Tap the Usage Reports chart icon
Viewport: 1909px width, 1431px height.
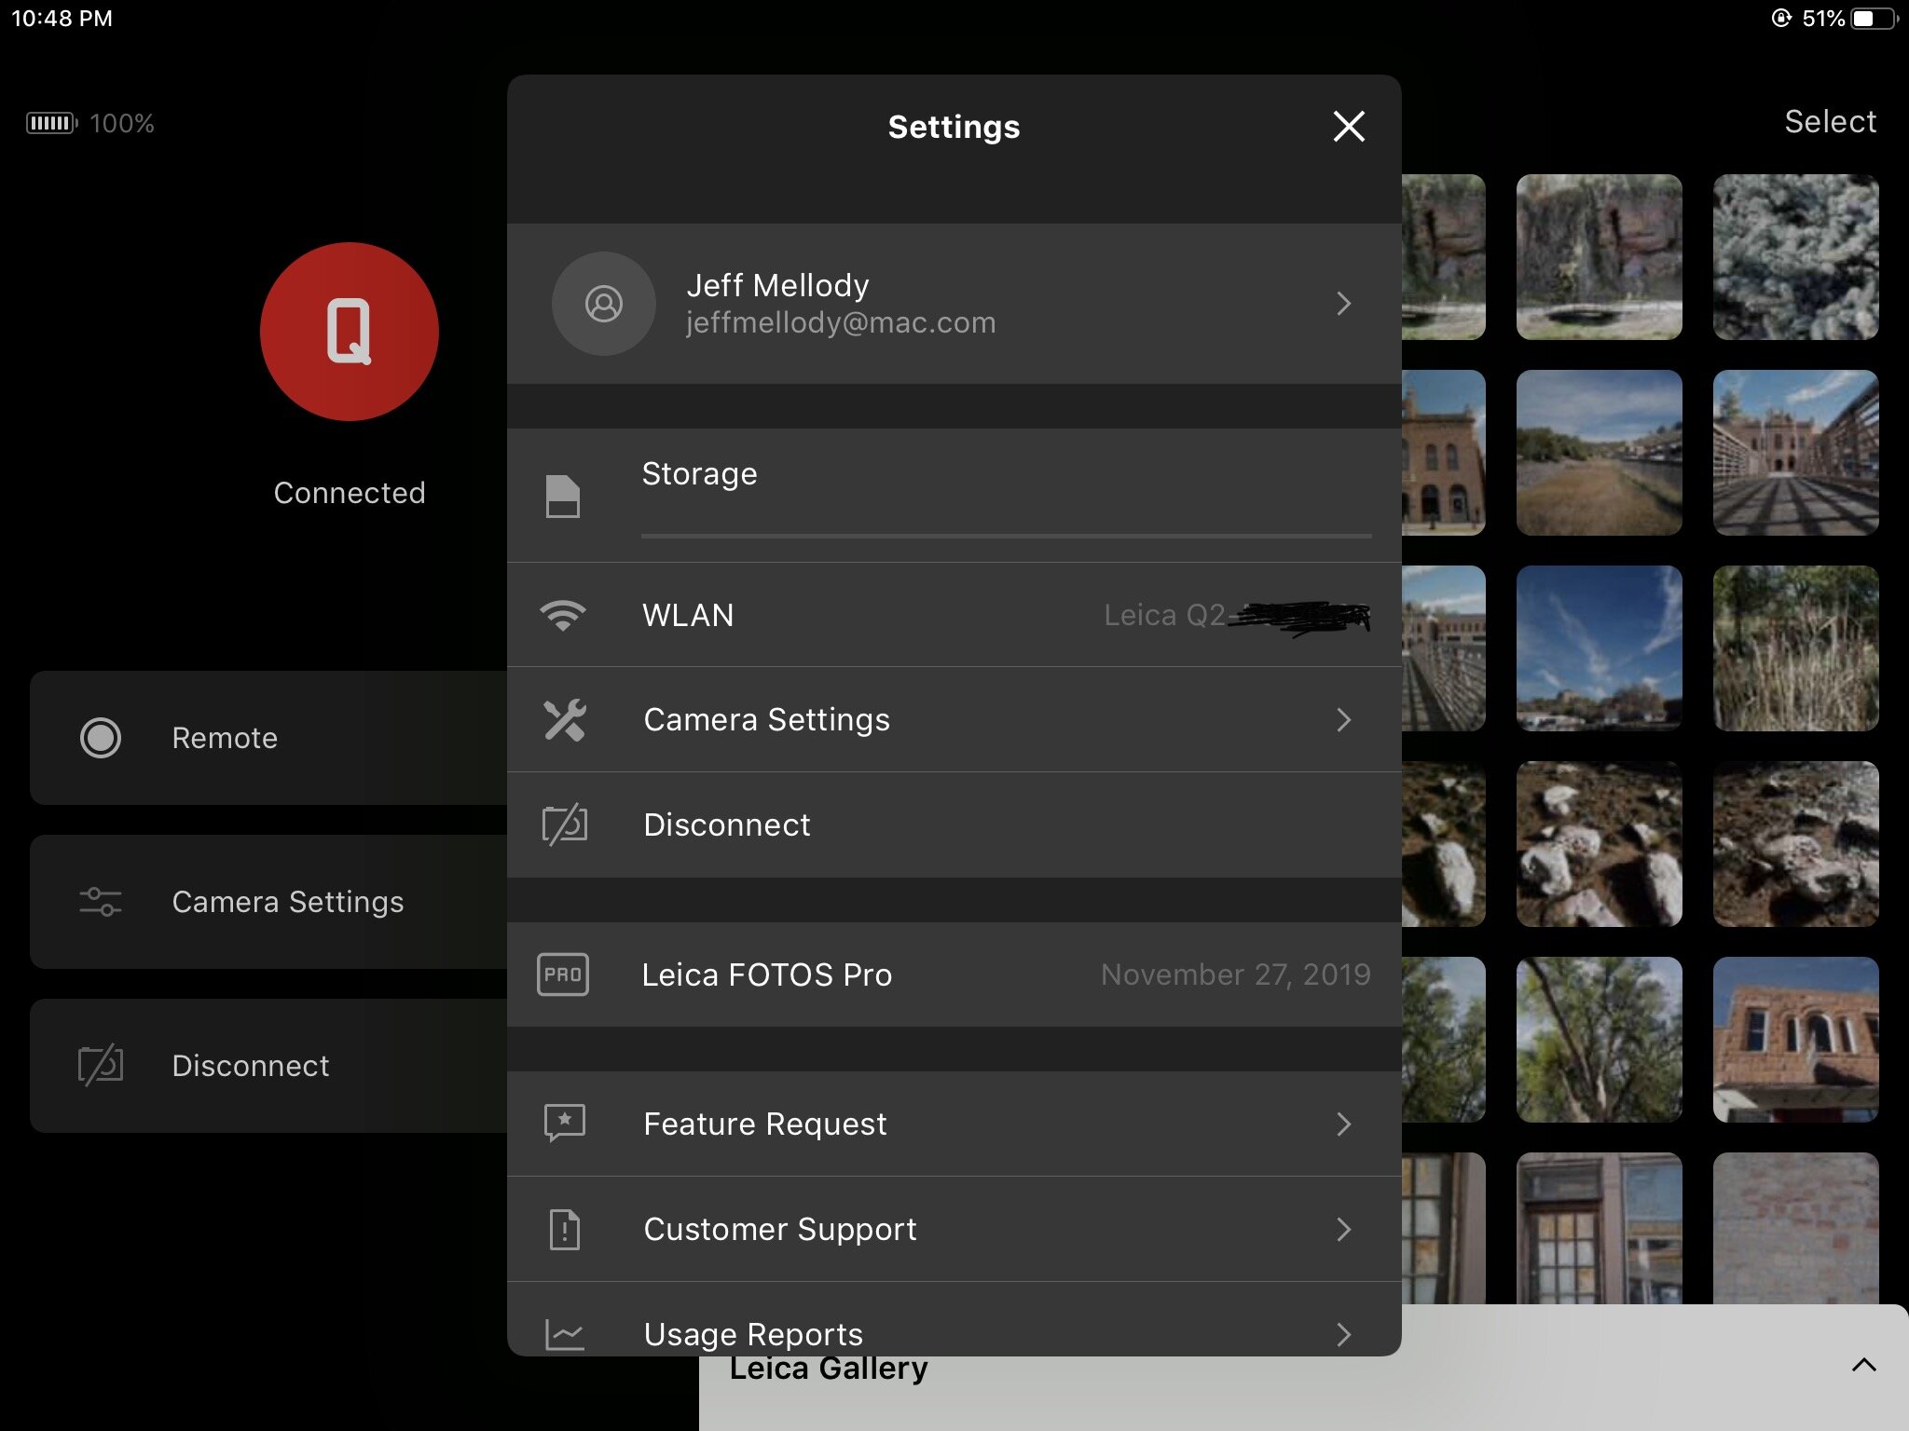point(565,1334)
